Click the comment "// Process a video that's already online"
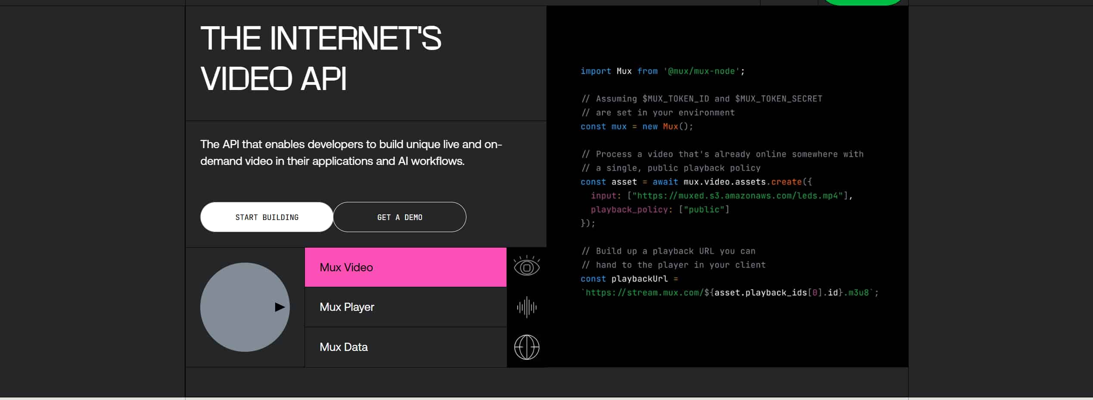The image size is (1093, 400). coord(722,154)
